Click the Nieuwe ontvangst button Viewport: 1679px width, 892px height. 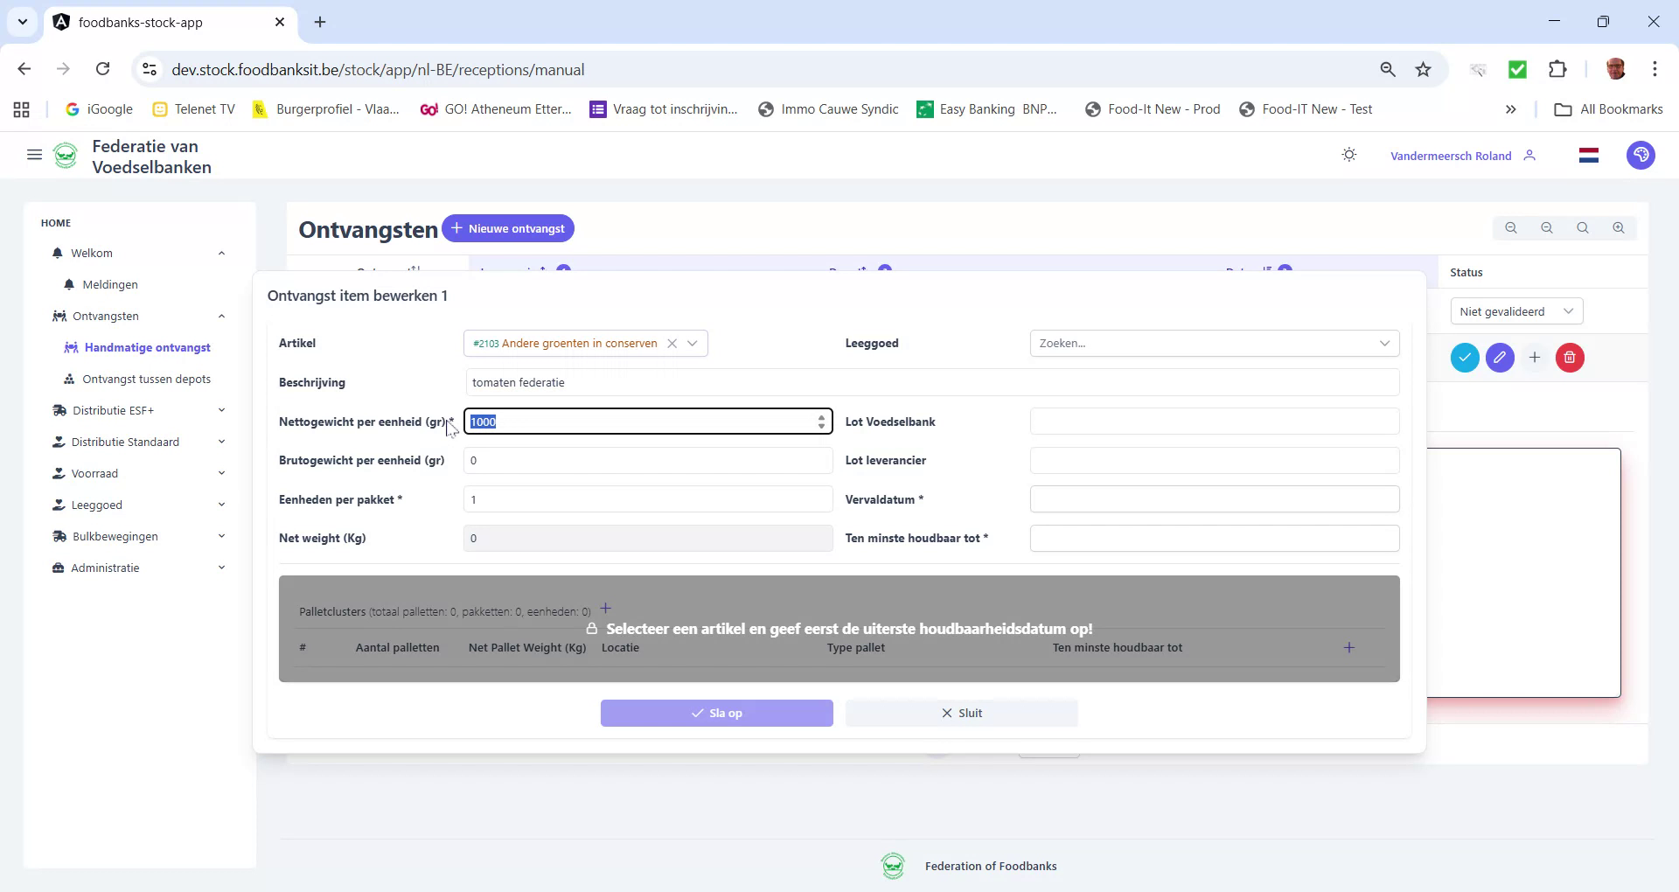(x=508, y=228)
